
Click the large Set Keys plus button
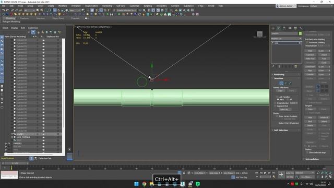(281, 175)
